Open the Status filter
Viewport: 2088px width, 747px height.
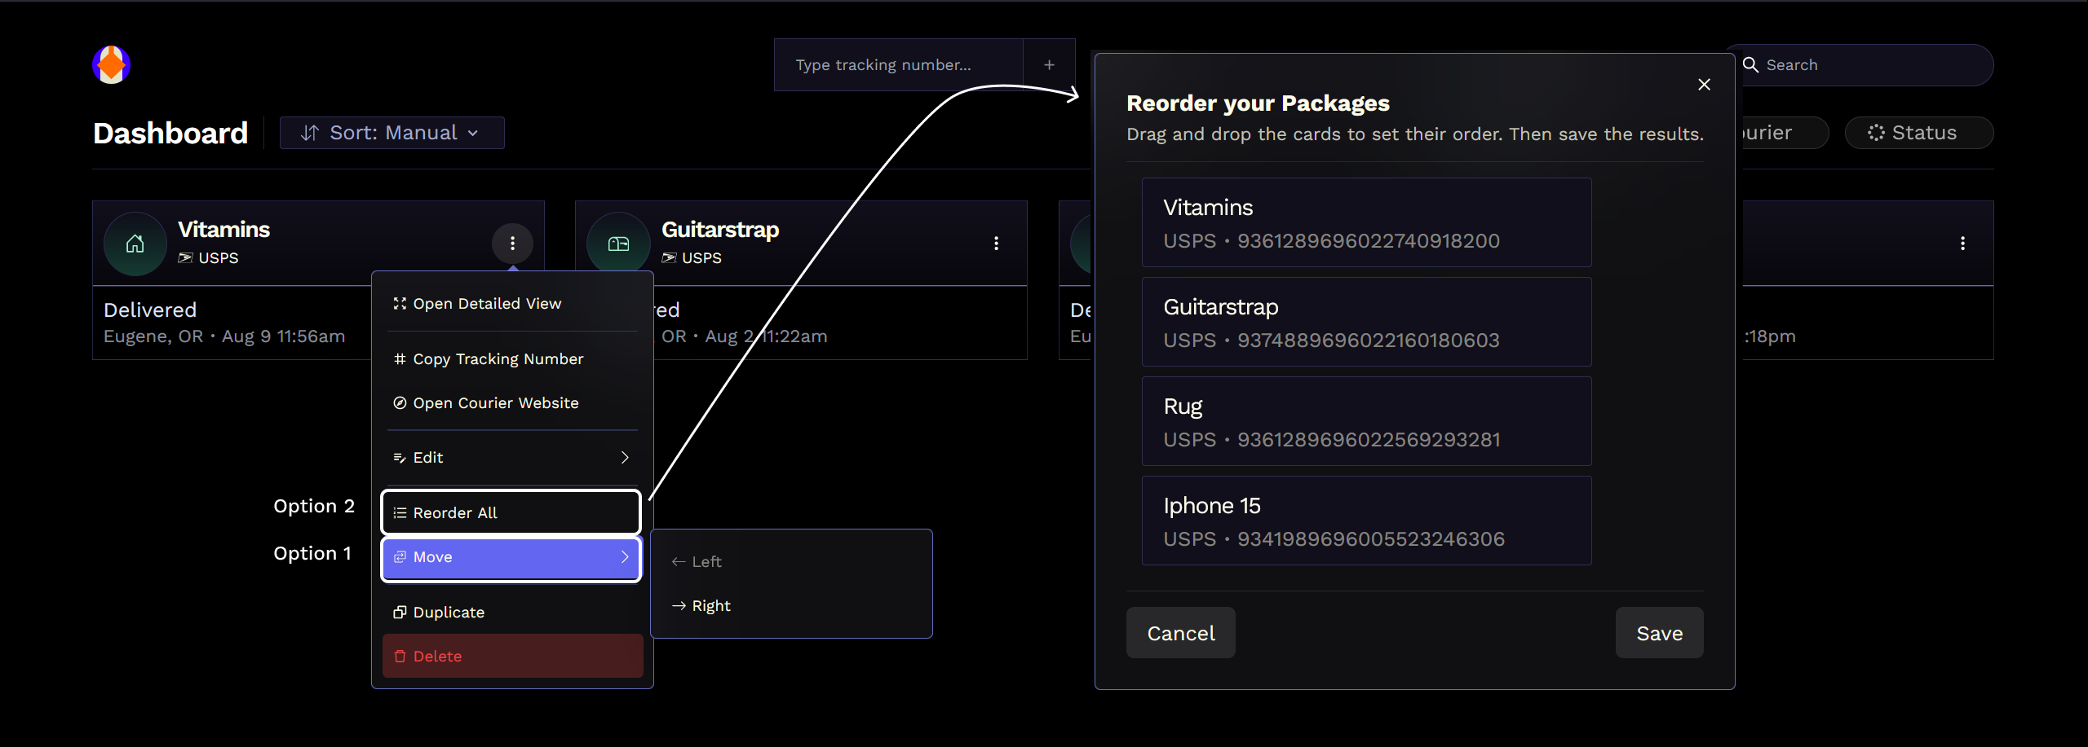[x=1918, y=133]
